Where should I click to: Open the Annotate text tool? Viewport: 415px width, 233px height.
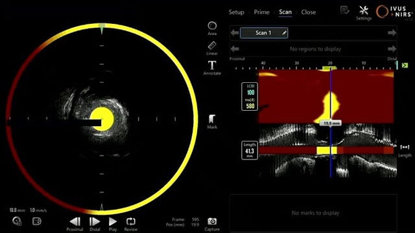[x=212, y=68]
